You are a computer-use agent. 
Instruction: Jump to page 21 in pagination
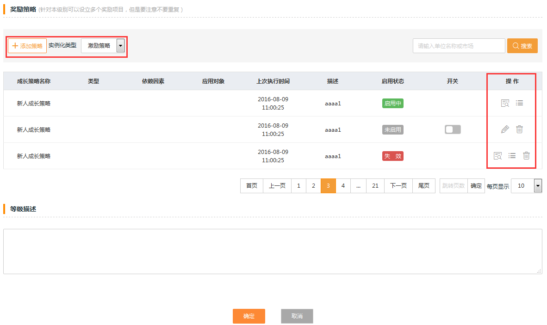(x=375, y=186)
